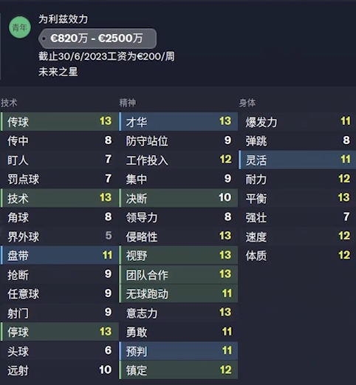Select the 预判 highlighted row
Image resolution: width=356 pixels, height=385 pixels.
point(179,351)
